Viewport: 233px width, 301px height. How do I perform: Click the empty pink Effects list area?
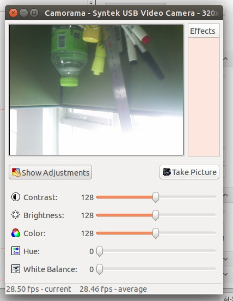[x=204, y=97]
